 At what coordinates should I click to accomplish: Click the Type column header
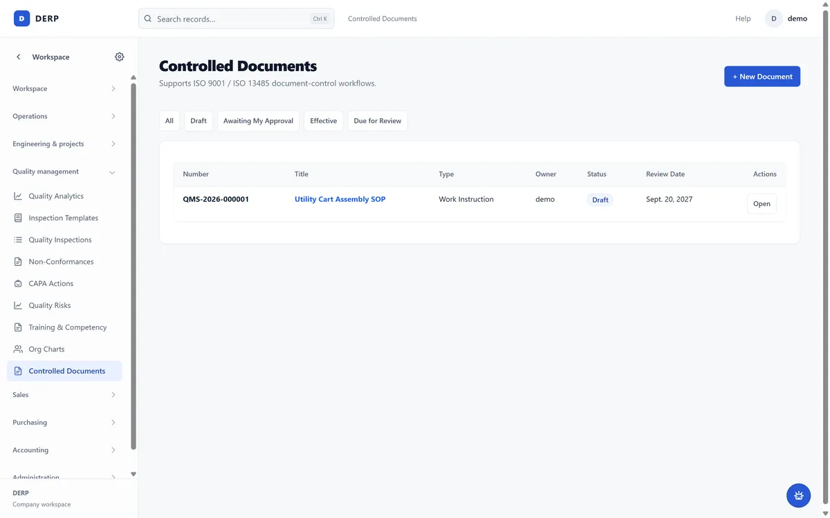[446, 174]
